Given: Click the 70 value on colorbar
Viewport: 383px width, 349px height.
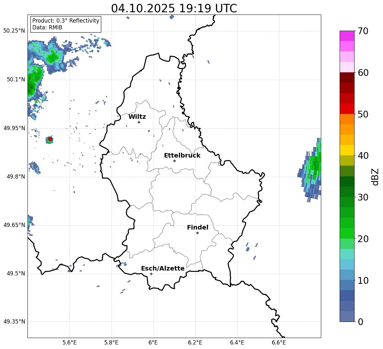Looking at the screenshot, I should [x=363, y=31].
